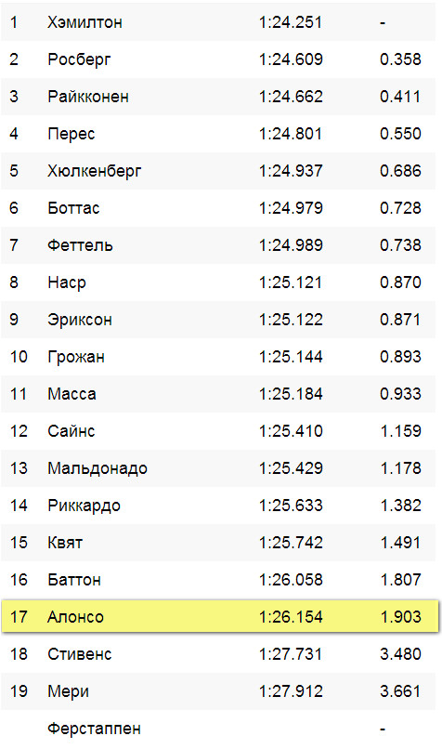Click driver name Ферстаппен

(94, 729)
